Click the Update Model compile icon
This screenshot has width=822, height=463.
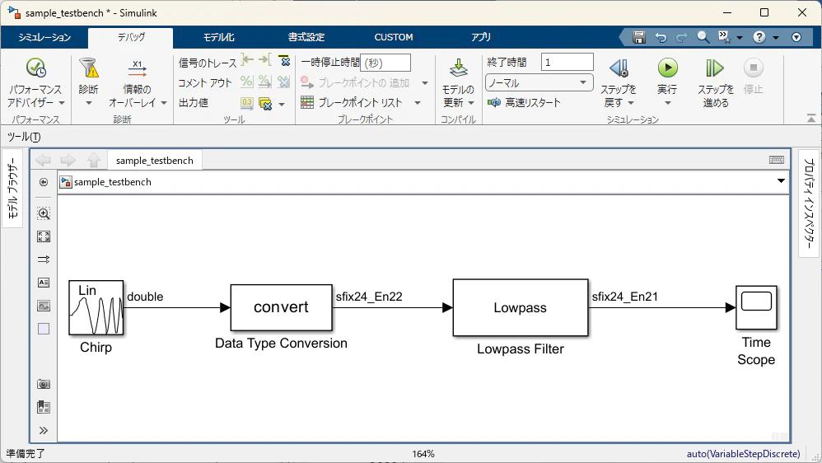click(458, 68)
